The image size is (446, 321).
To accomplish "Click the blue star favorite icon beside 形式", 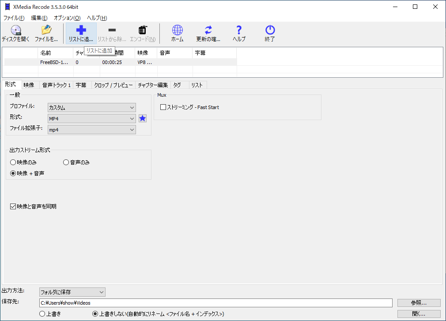I will coord(143,118).
